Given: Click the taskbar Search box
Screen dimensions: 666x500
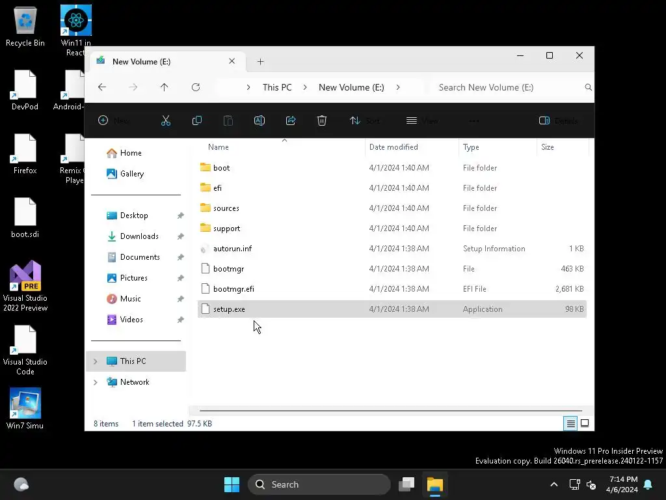Looking at the screenshot, I should [319, 484].
